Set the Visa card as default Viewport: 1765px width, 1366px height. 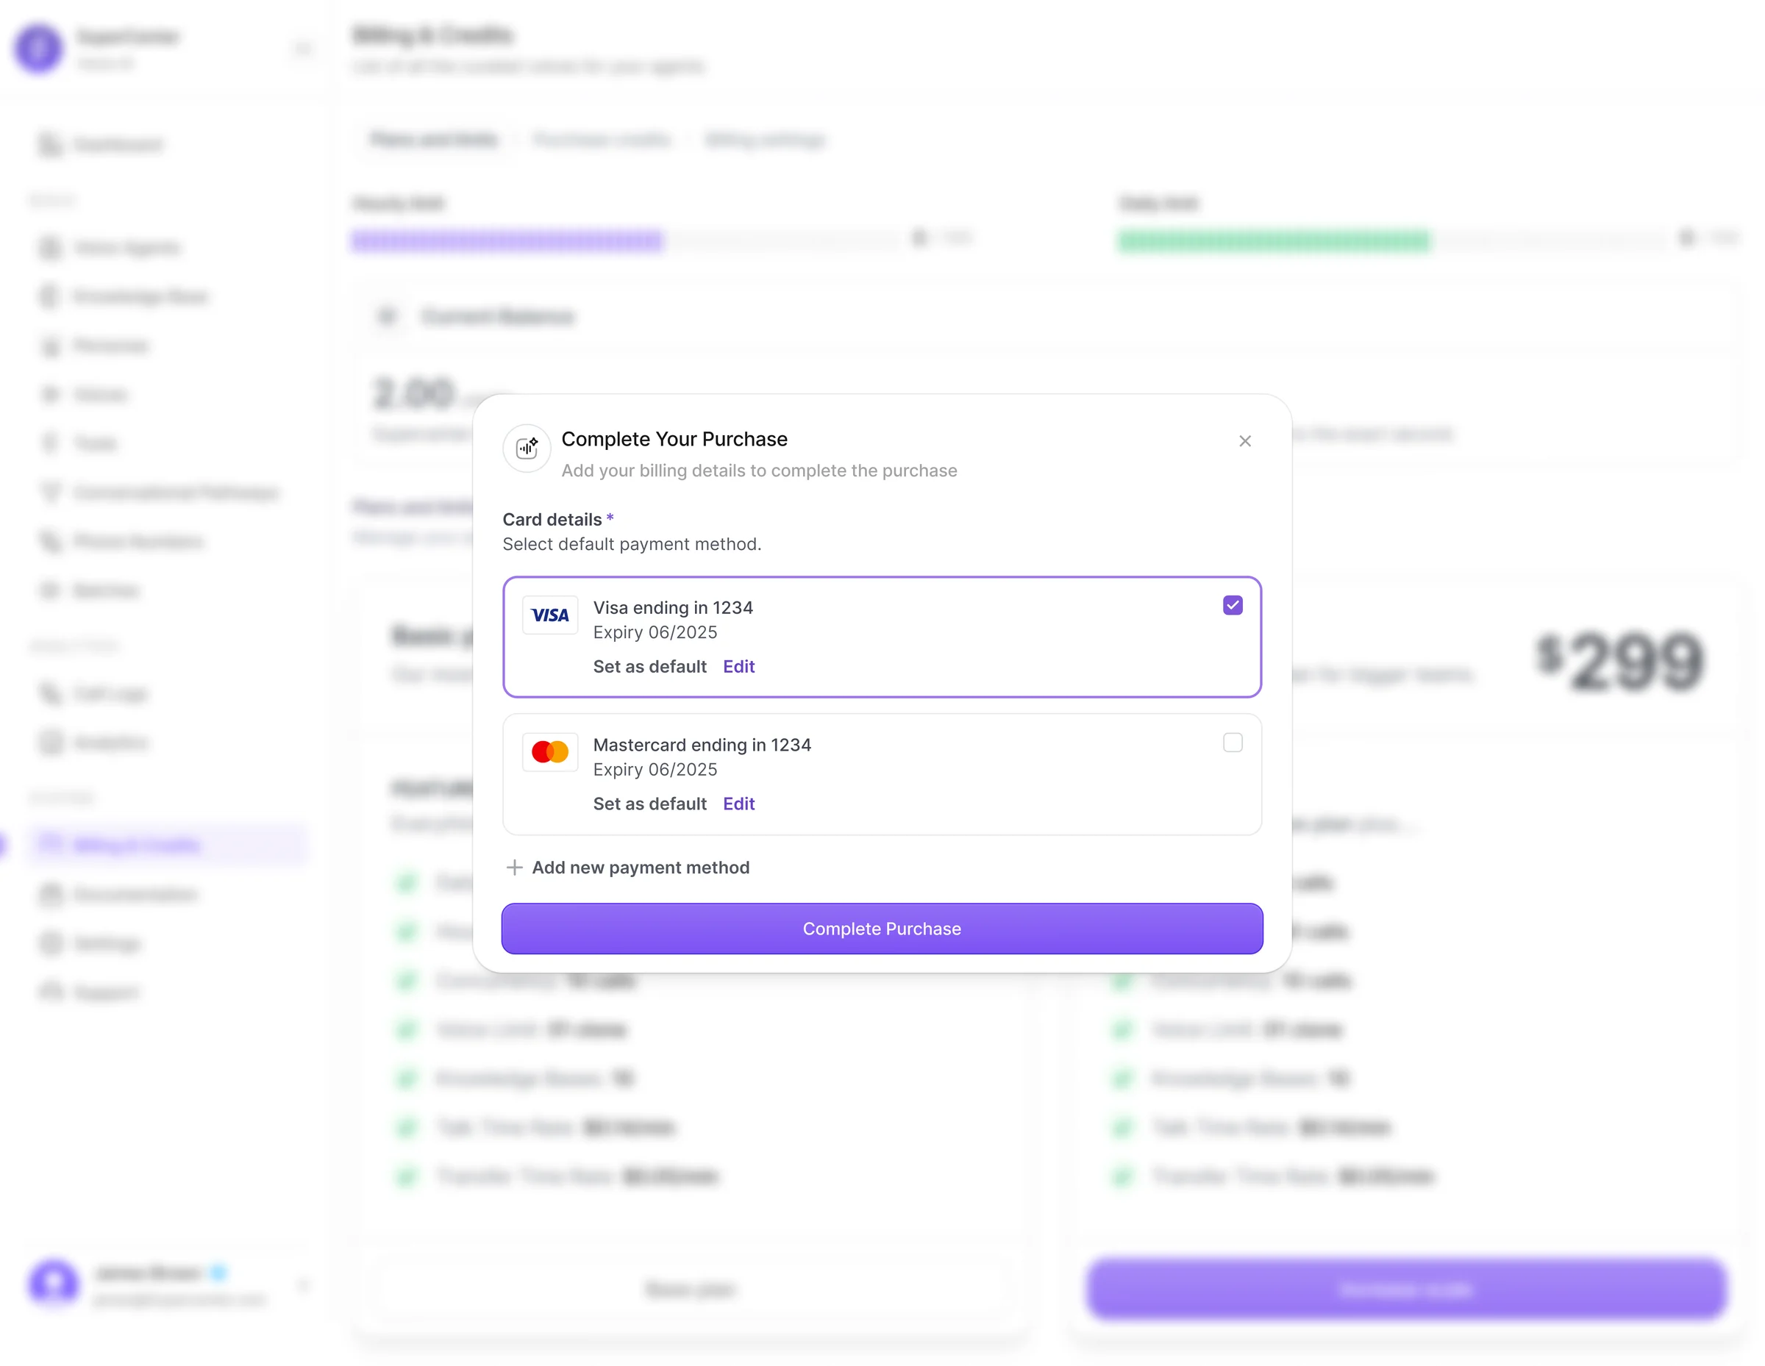point(649,666)
